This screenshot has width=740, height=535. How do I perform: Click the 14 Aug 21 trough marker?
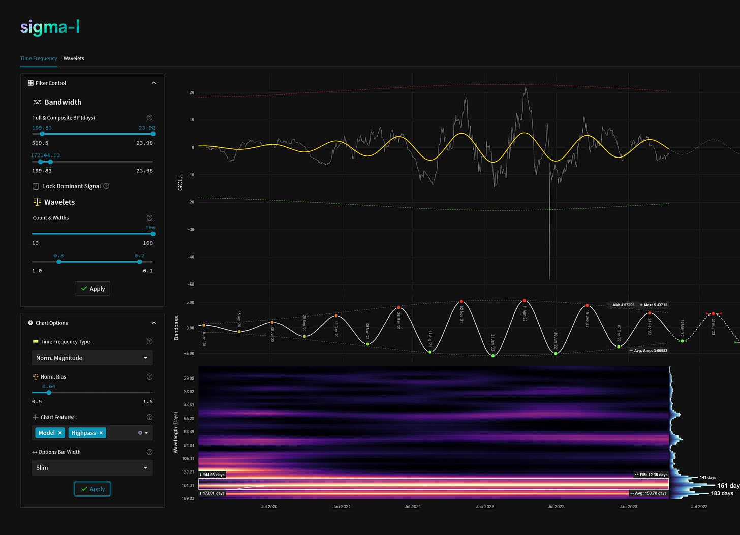click(x=430, y=352)
